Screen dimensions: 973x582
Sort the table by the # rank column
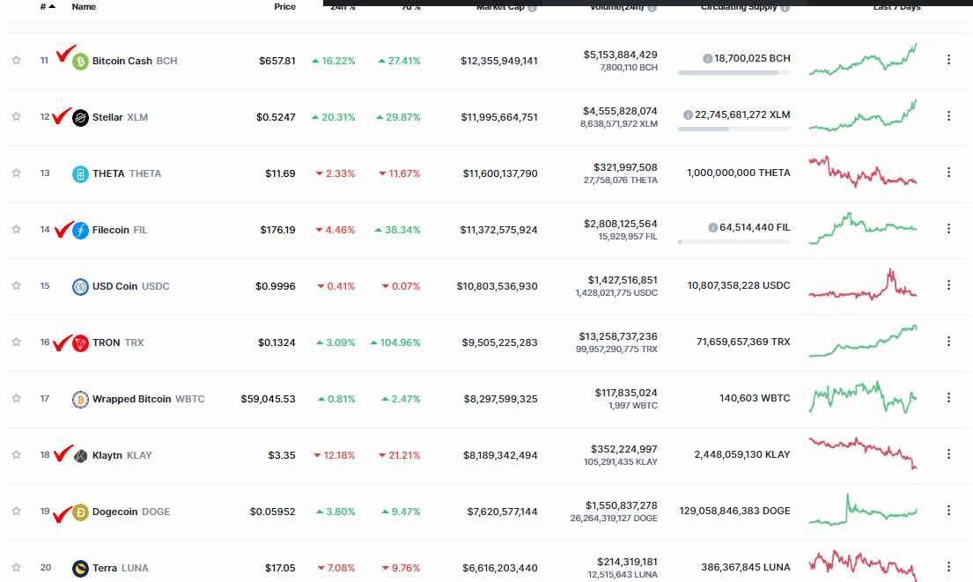point(48,7)
